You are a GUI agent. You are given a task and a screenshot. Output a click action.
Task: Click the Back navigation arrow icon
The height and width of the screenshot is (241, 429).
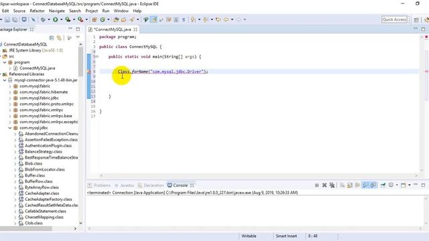pos(226,19)
